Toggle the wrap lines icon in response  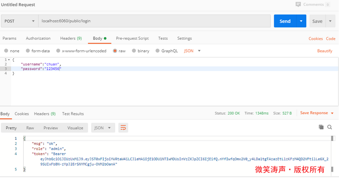123,128
